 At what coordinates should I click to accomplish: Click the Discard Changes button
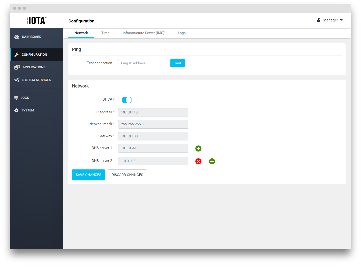pos(127,175)
